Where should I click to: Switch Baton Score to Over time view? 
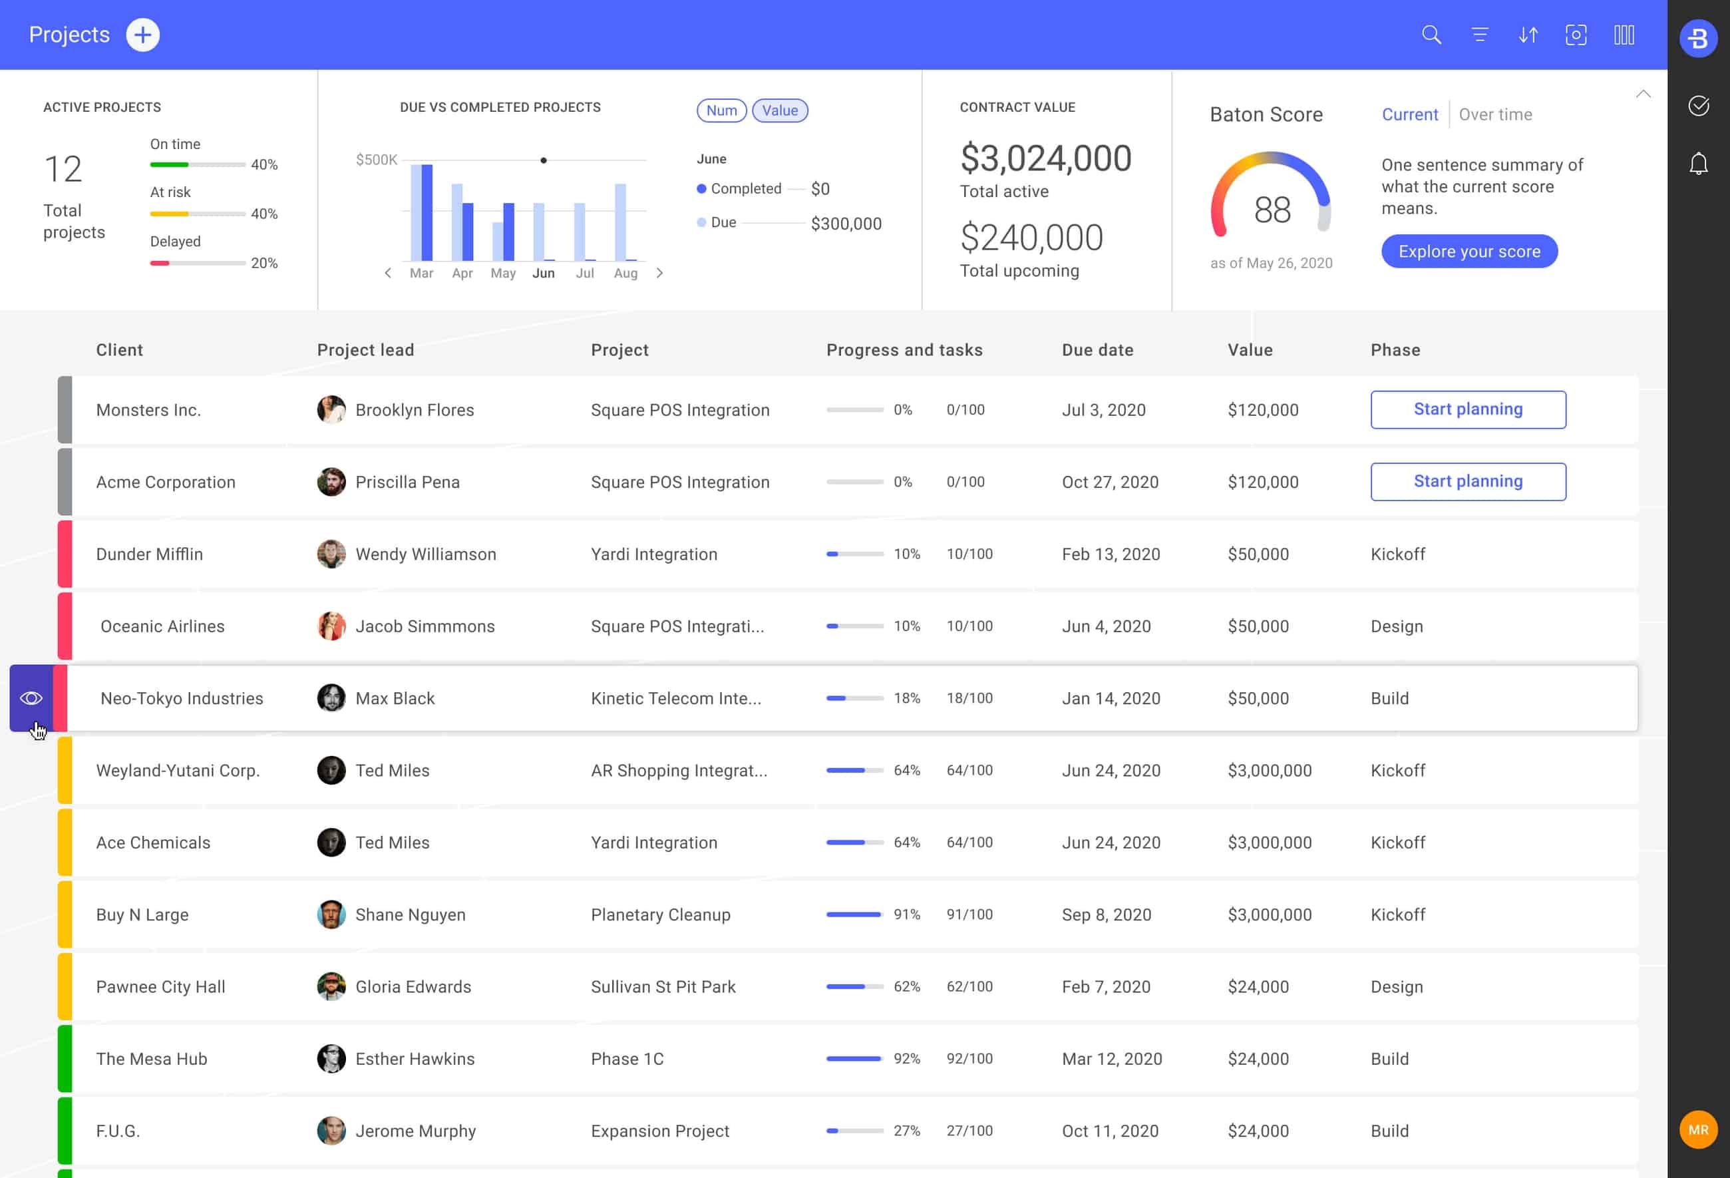coord(1496,114)
